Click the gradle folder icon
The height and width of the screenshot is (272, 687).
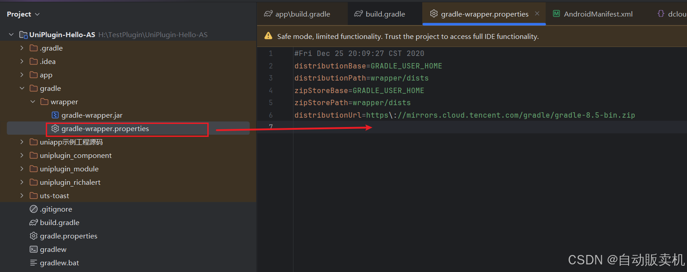[x=34, y=88]
